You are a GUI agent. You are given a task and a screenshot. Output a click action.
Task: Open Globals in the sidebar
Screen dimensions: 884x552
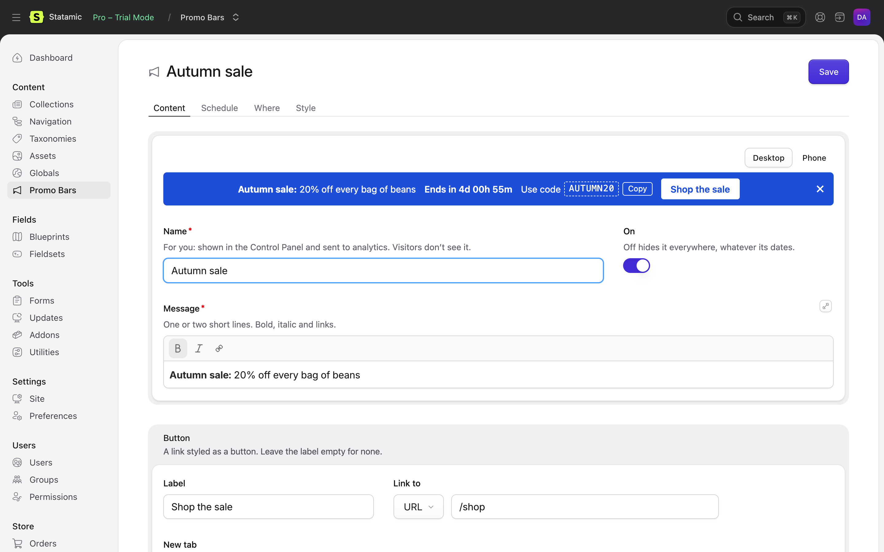click(x=59, y=173)
